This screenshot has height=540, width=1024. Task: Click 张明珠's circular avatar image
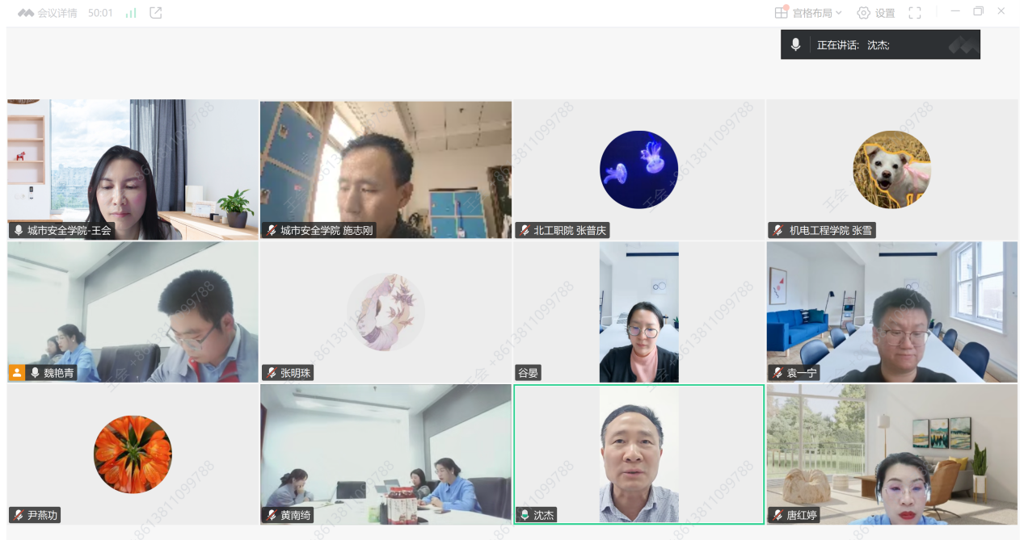point(386,312)
